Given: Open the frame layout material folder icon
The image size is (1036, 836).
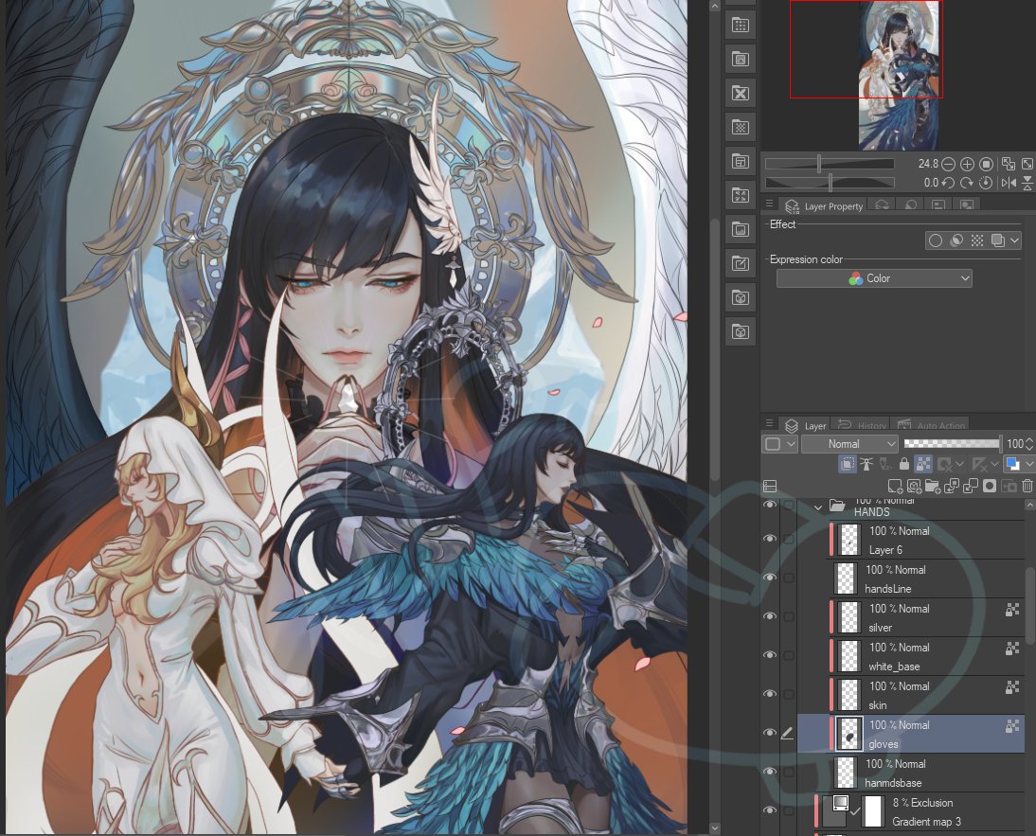Looking at the screenshot, I should coord(740,161).
